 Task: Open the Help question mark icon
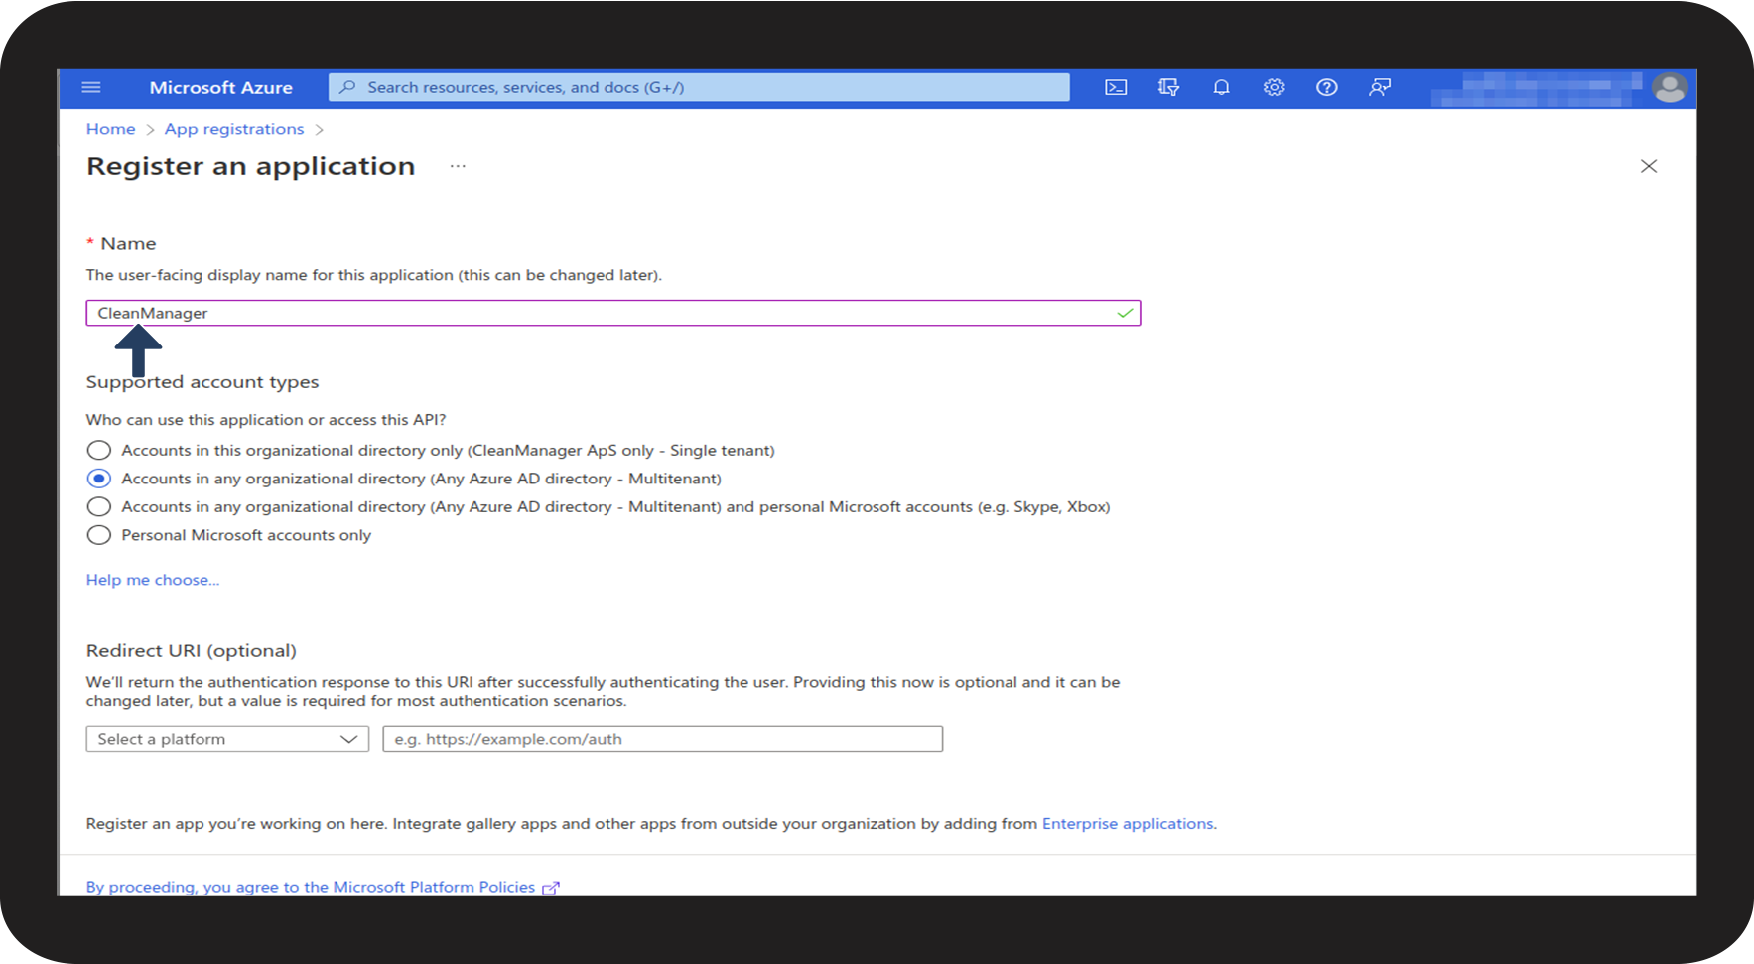[1326, 88]
